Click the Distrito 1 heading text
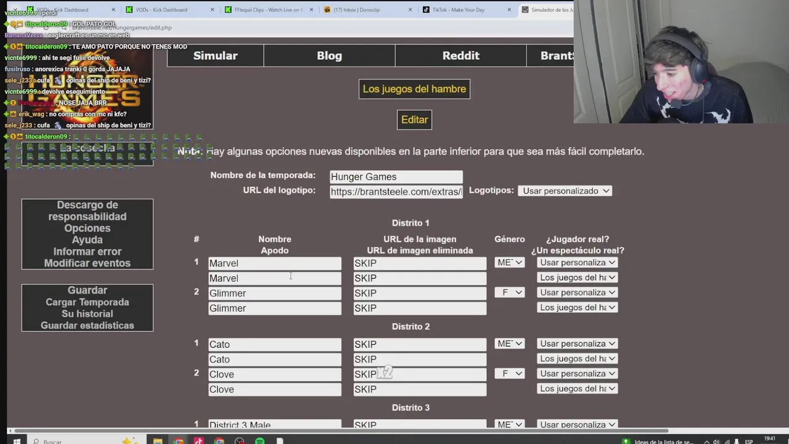Image resolution: width=789 pixels, height=444 pixels. (x=411, y=223)
